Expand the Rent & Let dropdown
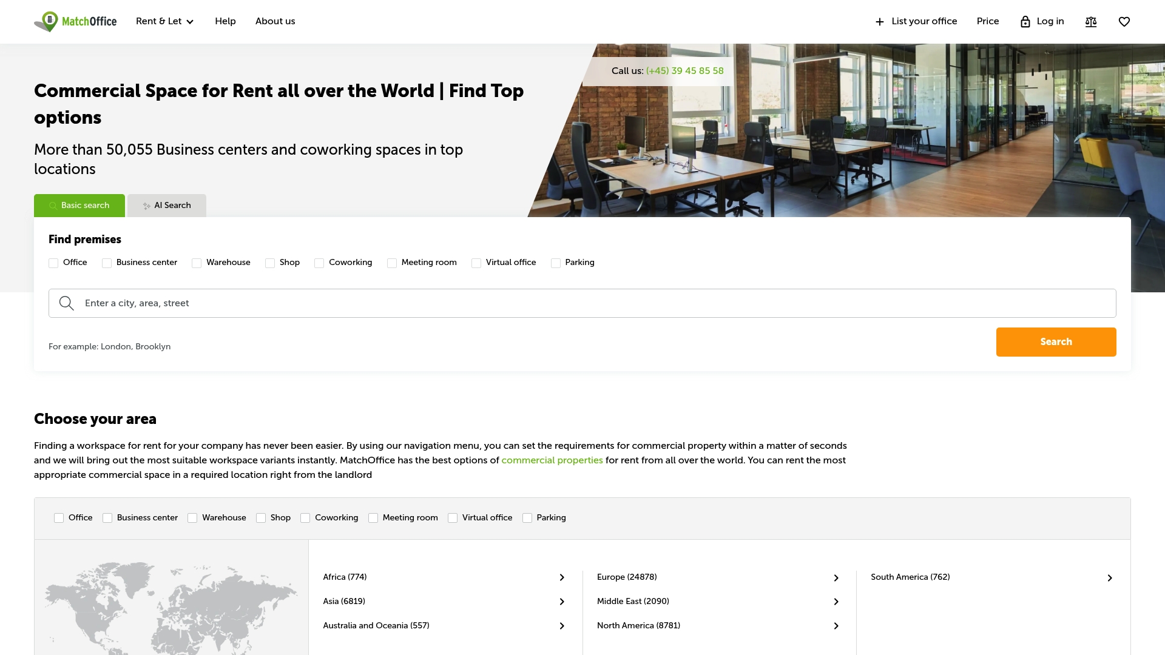The height and width of the screenshot is (655, 1165). click(x=164, y=21)
